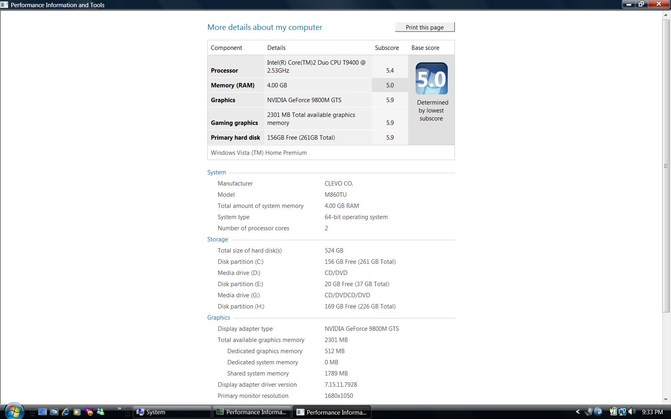Launch Windows Media Player from quick launch
Screen dimensions: 671x419
tap(77, 412)
